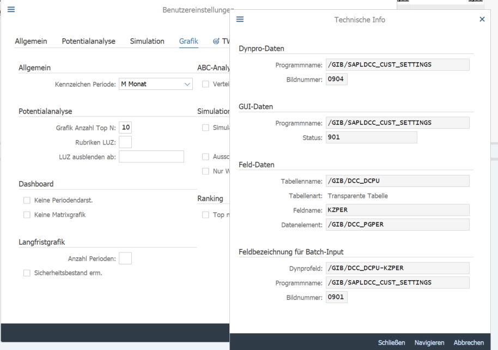498x350 pixels.
Task: Click the target icon on the TW tab
Action: click(216, 41)
